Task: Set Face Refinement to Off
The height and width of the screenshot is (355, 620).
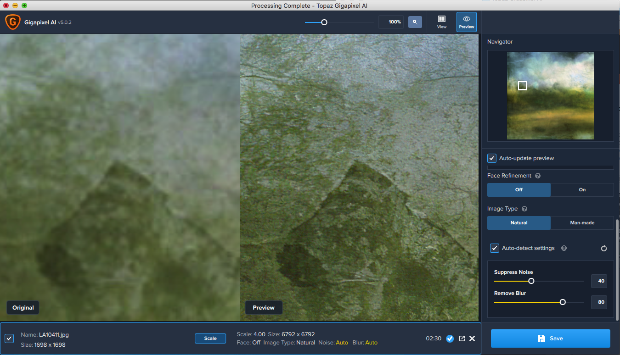Action: (519, 189)
